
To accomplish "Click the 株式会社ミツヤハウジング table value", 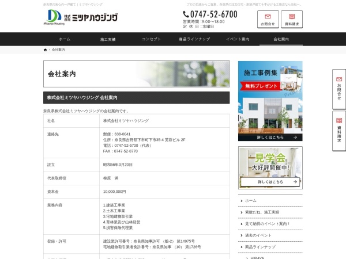I will coord(126,121).
